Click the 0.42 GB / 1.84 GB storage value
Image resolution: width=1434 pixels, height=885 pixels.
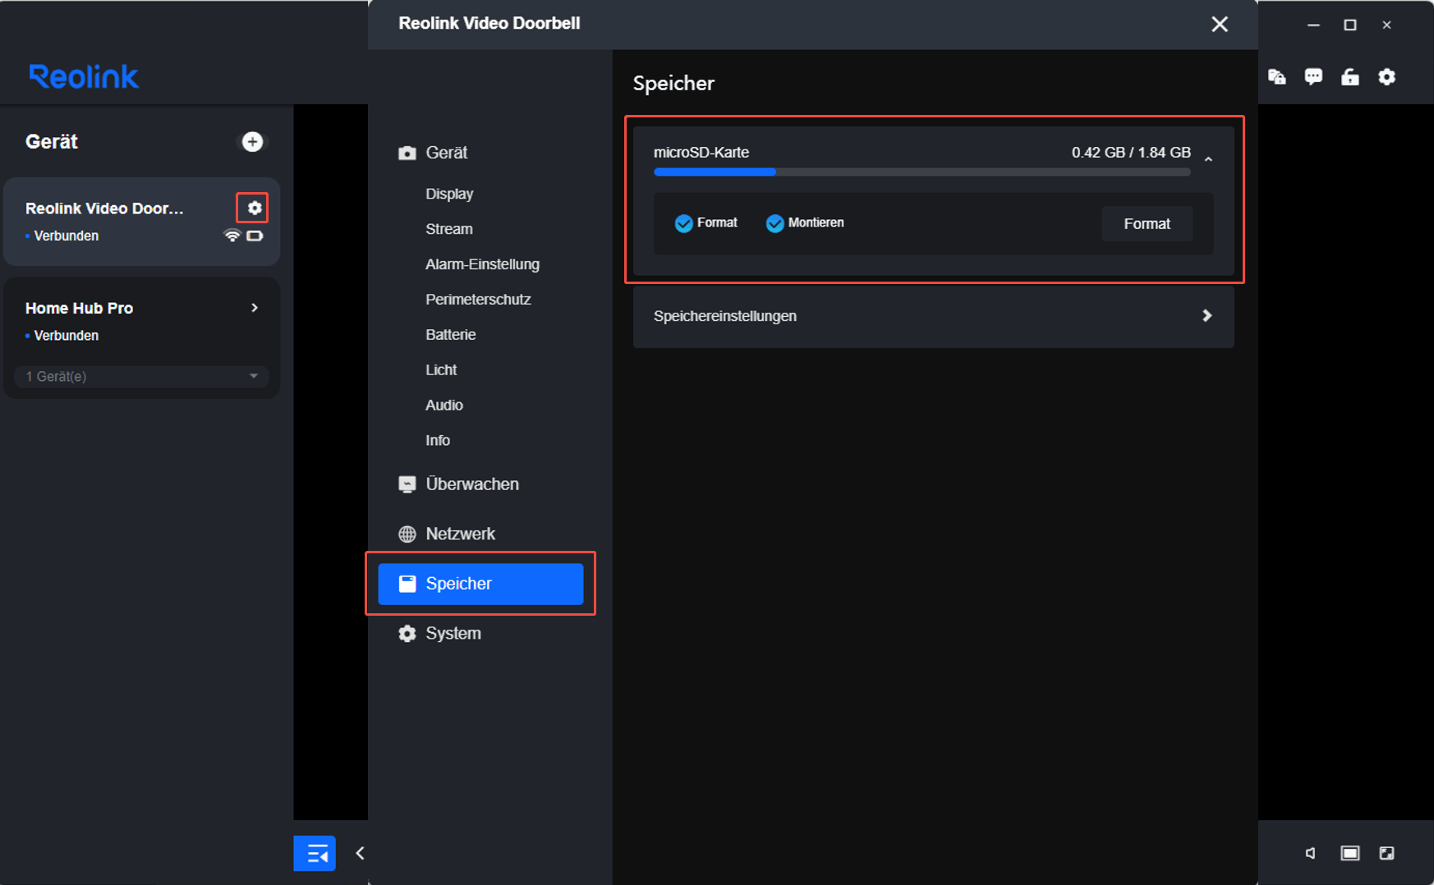(x=1131, y=153)
